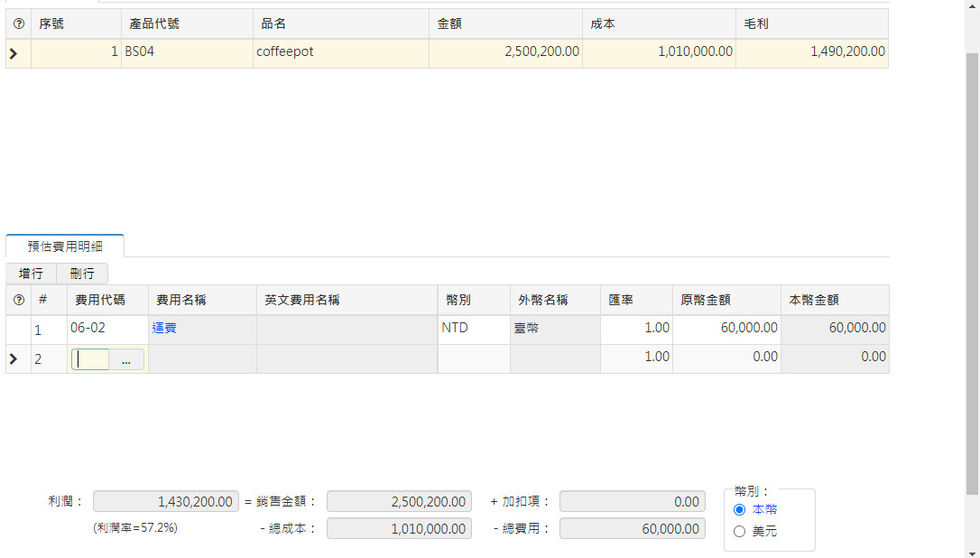Select 本幣 as the currency
Screen dimensions: 980x558
740,509
